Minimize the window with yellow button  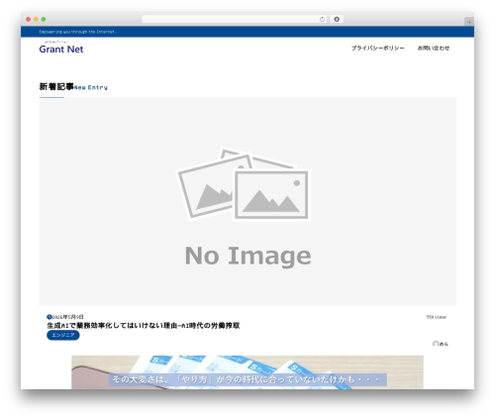tap(36, 20)
